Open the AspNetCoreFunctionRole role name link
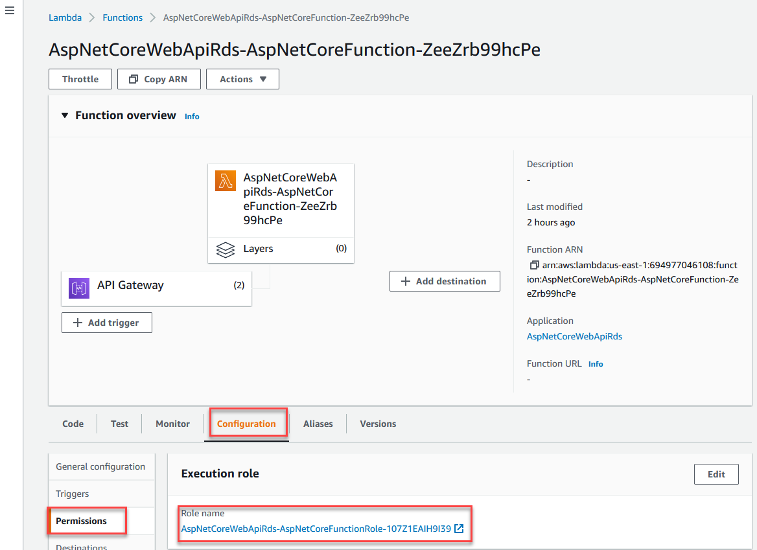 click(x=316, y=529)
